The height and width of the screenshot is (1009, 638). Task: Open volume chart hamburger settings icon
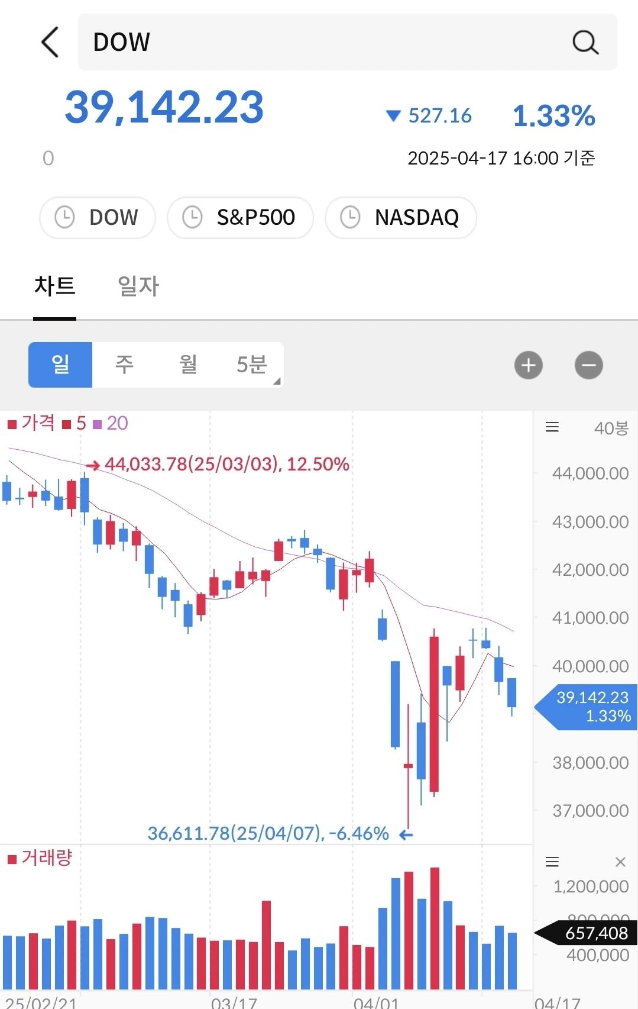click(x=552, y=862)
